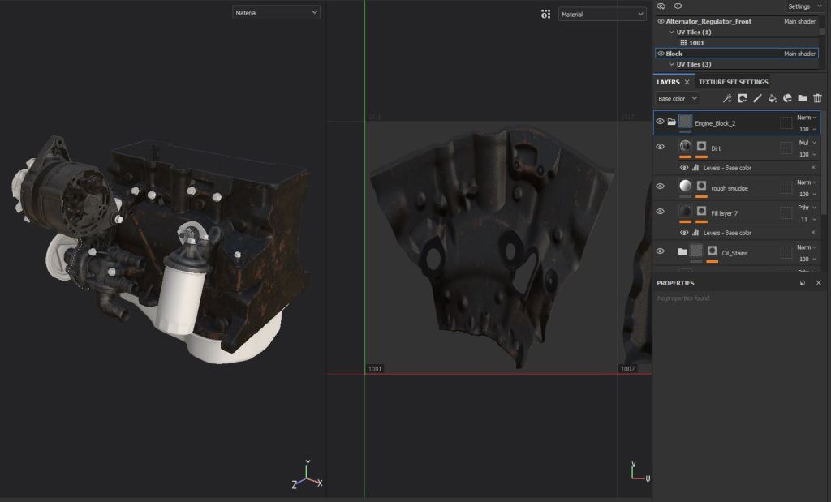This screenshot has height=502, width=831.
Task: Open the 3D viewport Material dropdown
Action: pos(276,13)
